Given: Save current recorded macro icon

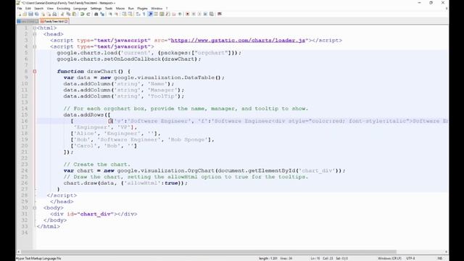Looking at the screenshot, I should 211,14.
